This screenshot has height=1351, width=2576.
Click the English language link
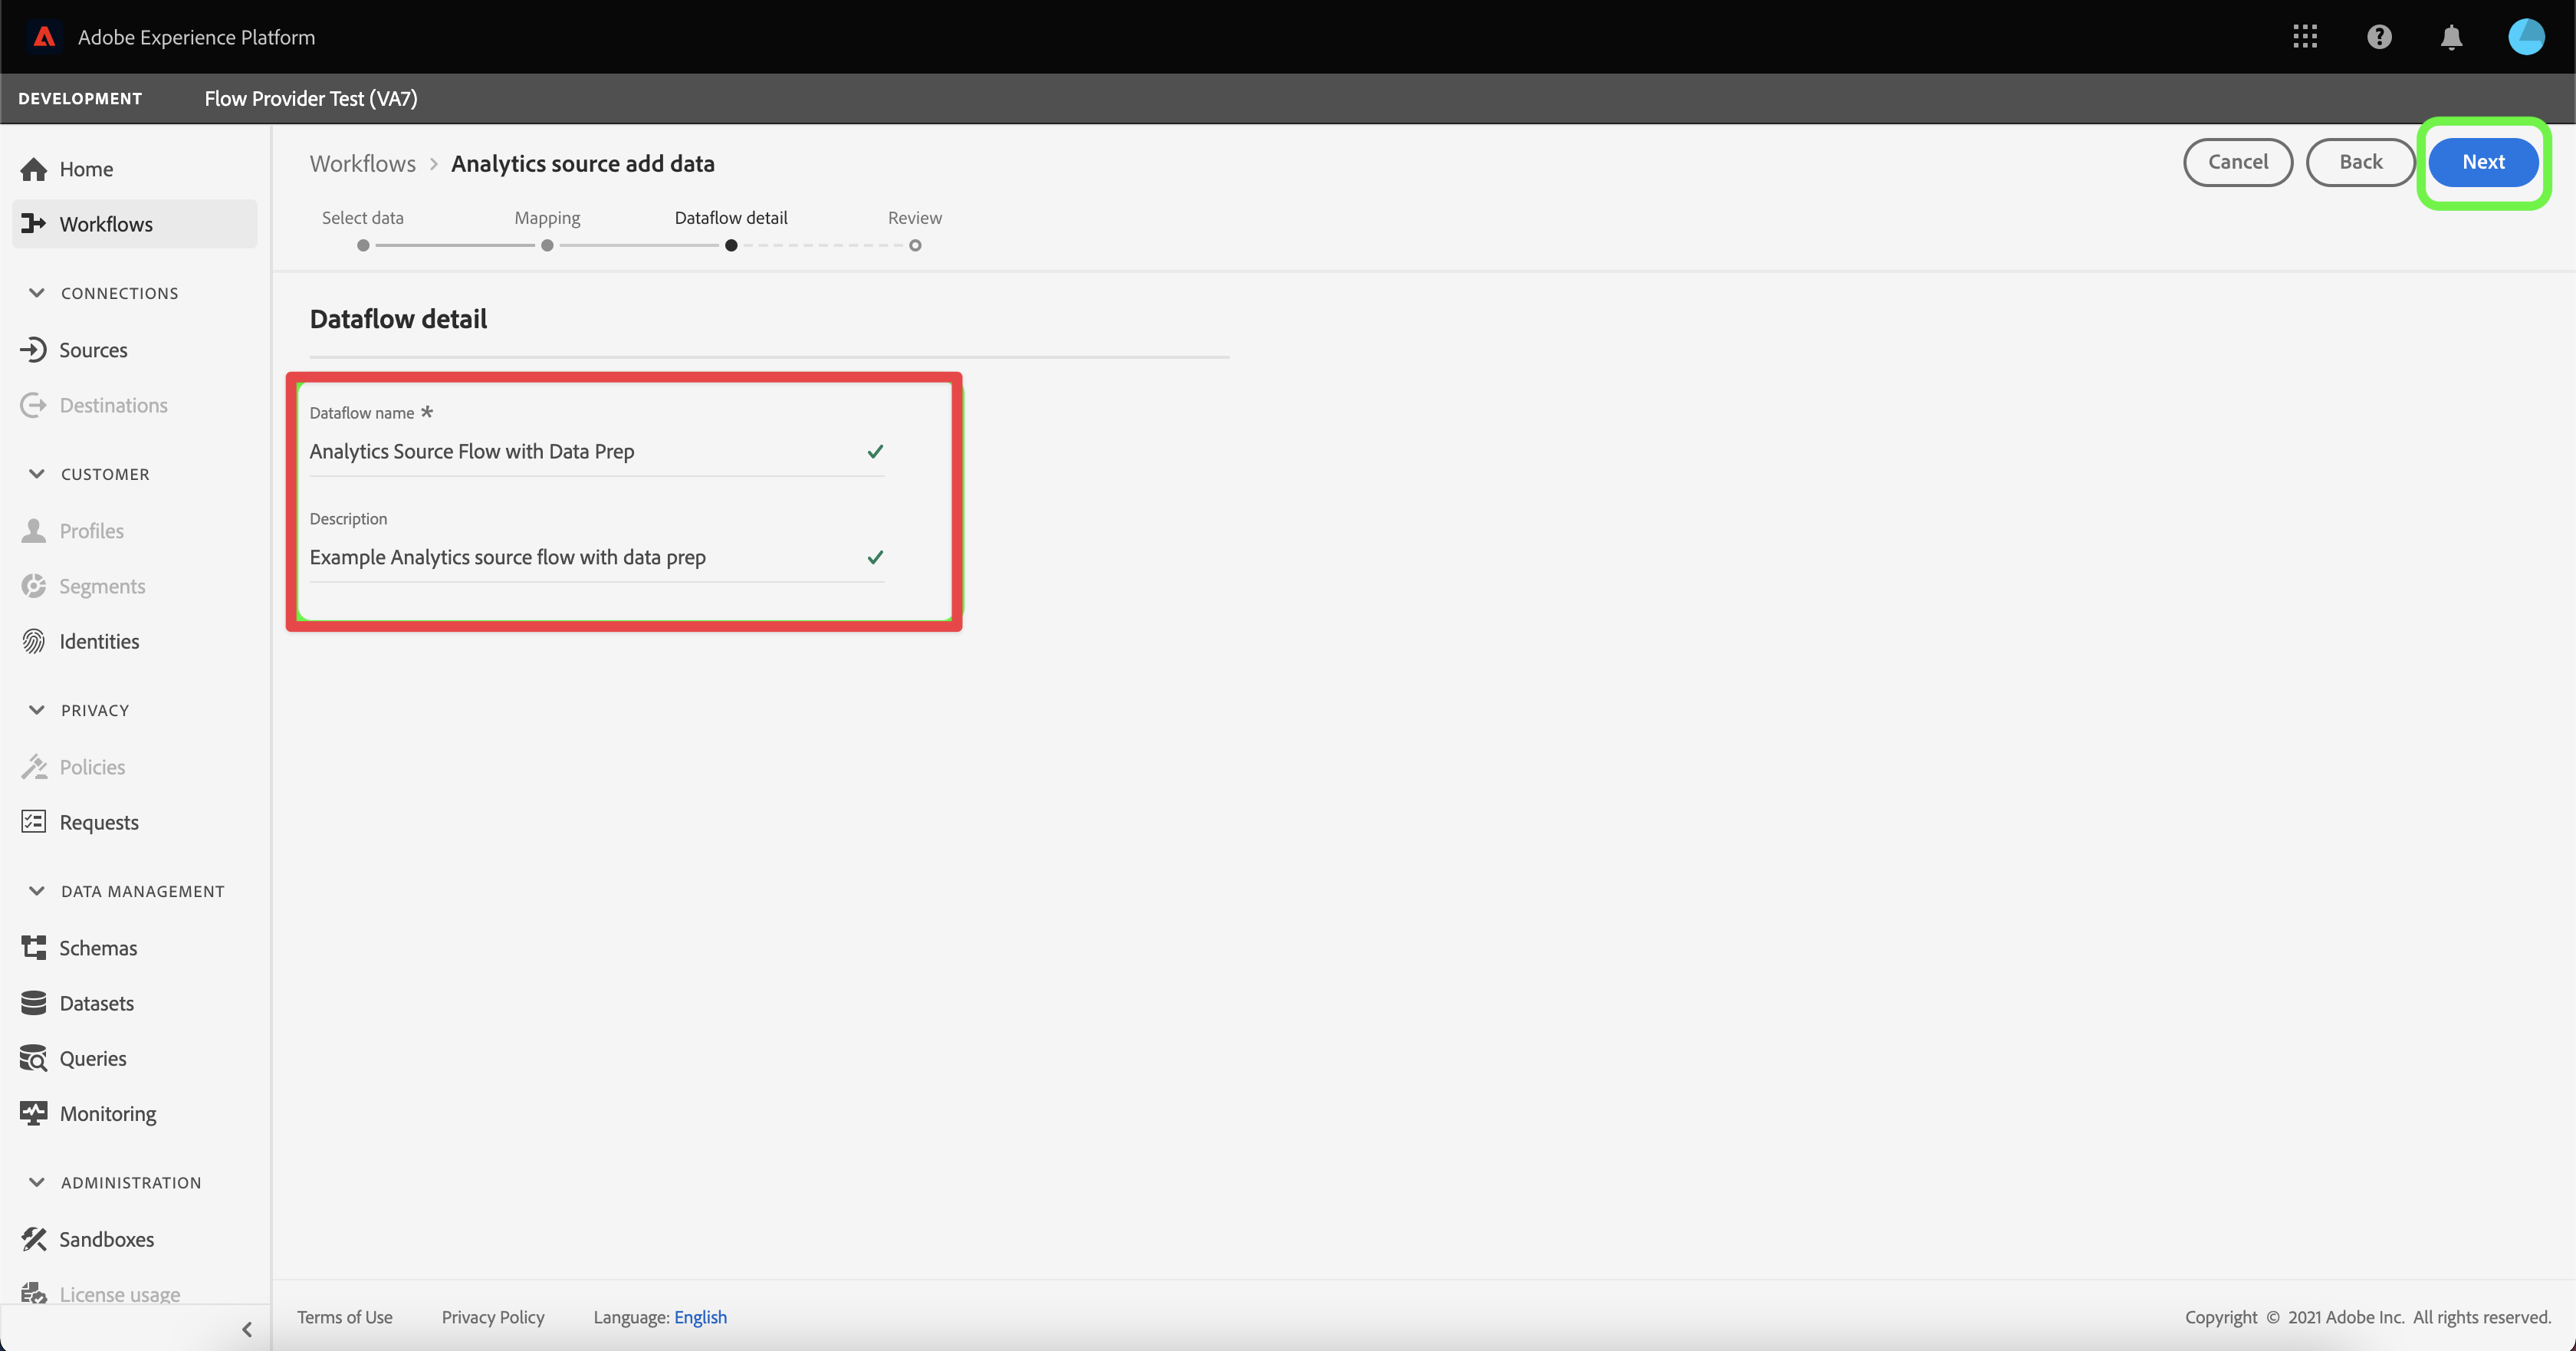click(x=700, y=1317)
